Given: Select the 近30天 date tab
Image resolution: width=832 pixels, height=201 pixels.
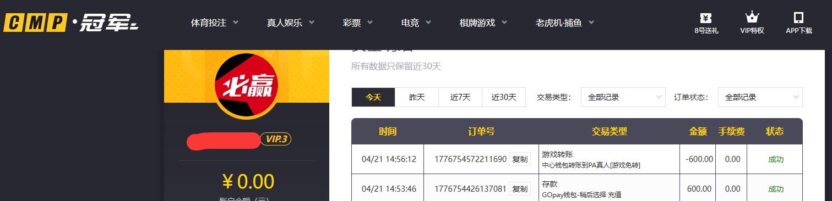Looking at the screenshot, I should click(504, 97).
